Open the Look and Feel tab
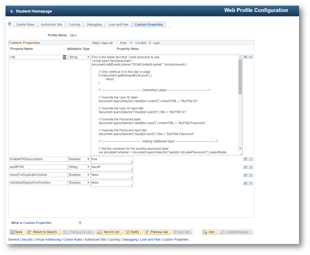 (x=118, y=25)
